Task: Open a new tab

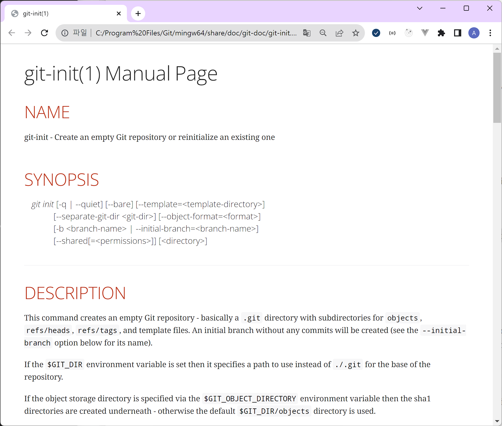Action: 138,14
